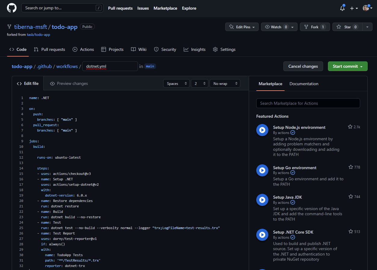Image resolution: width=377 pixels, height=270 pixels.
Task: Toggle Edit Pins for this repository
Action: [242, 26]
